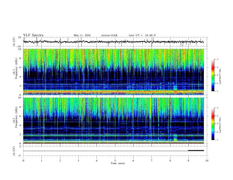Screen dimensions: 233x180
Task: Click the ch.2 PSD color bar
Action: pos(213,124)
